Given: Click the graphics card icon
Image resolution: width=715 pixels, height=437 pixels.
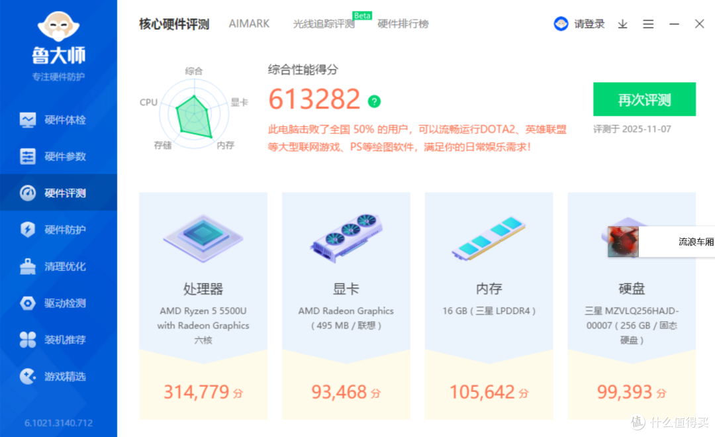Looking at the screenshot, I should pyautogui.click(x=346, y=237).
